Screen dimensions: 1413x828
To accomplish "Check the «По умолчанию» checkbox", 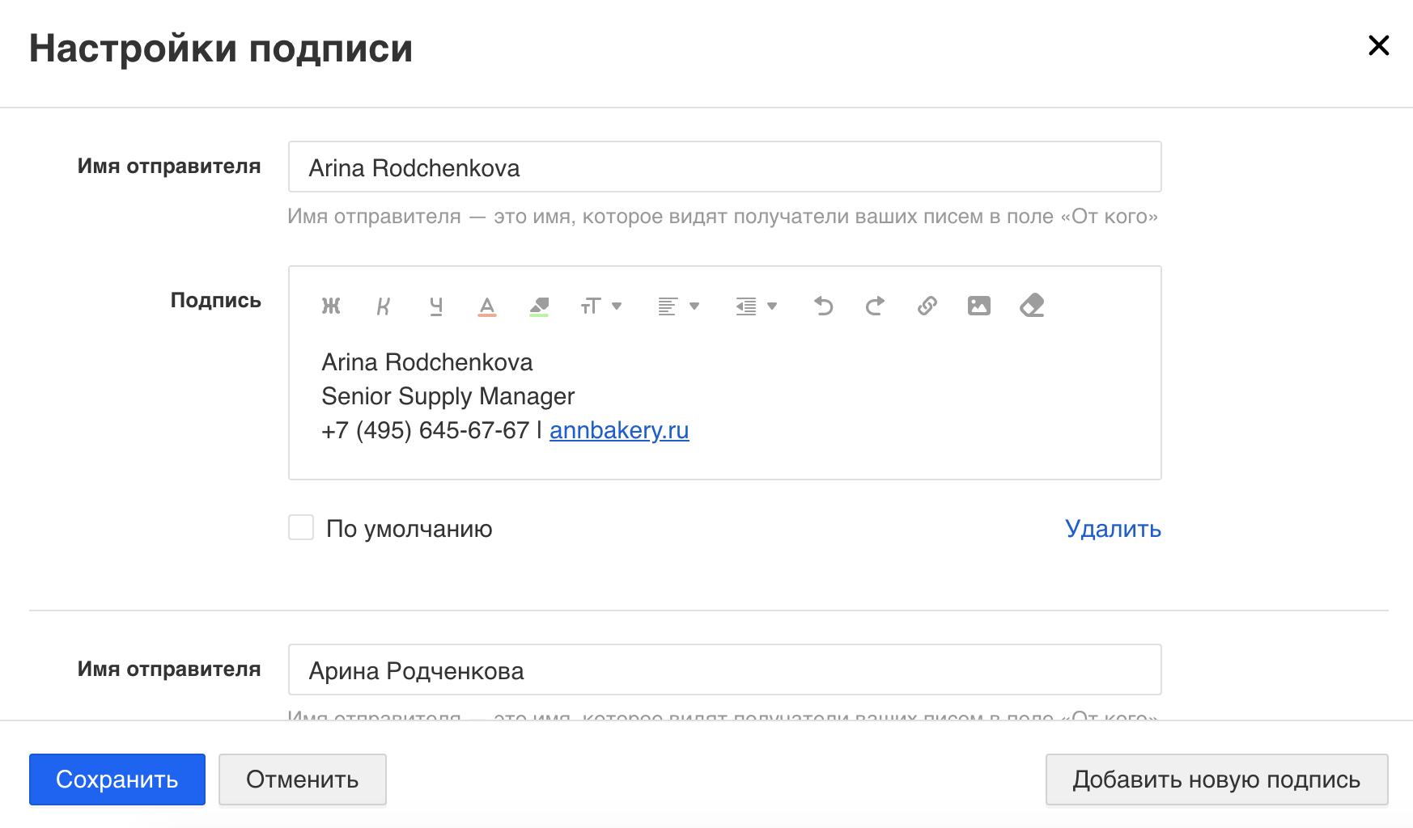I will pos(301,528).
